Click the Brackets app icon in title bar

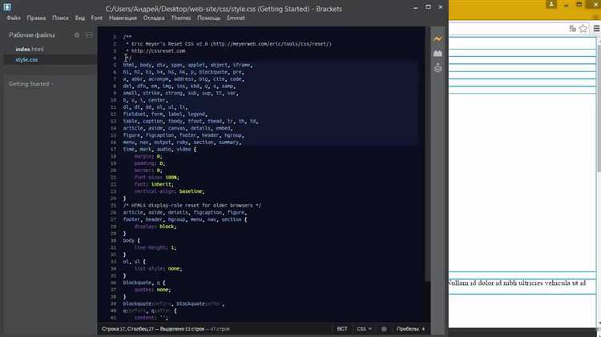[x=7, y=6]
